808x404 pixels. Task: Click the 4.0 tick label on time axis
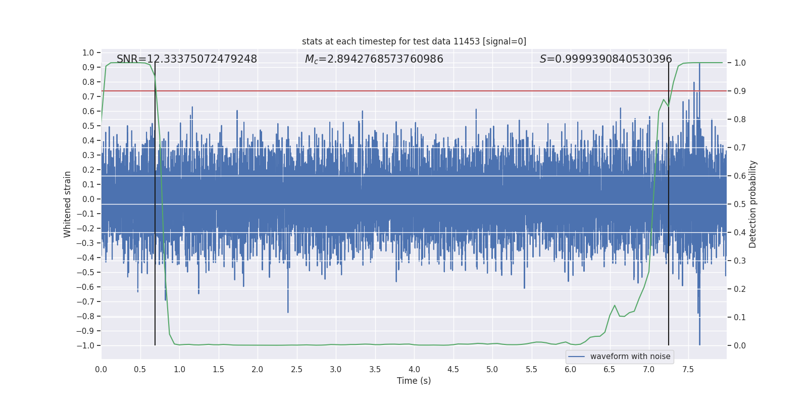click(414, 369)
